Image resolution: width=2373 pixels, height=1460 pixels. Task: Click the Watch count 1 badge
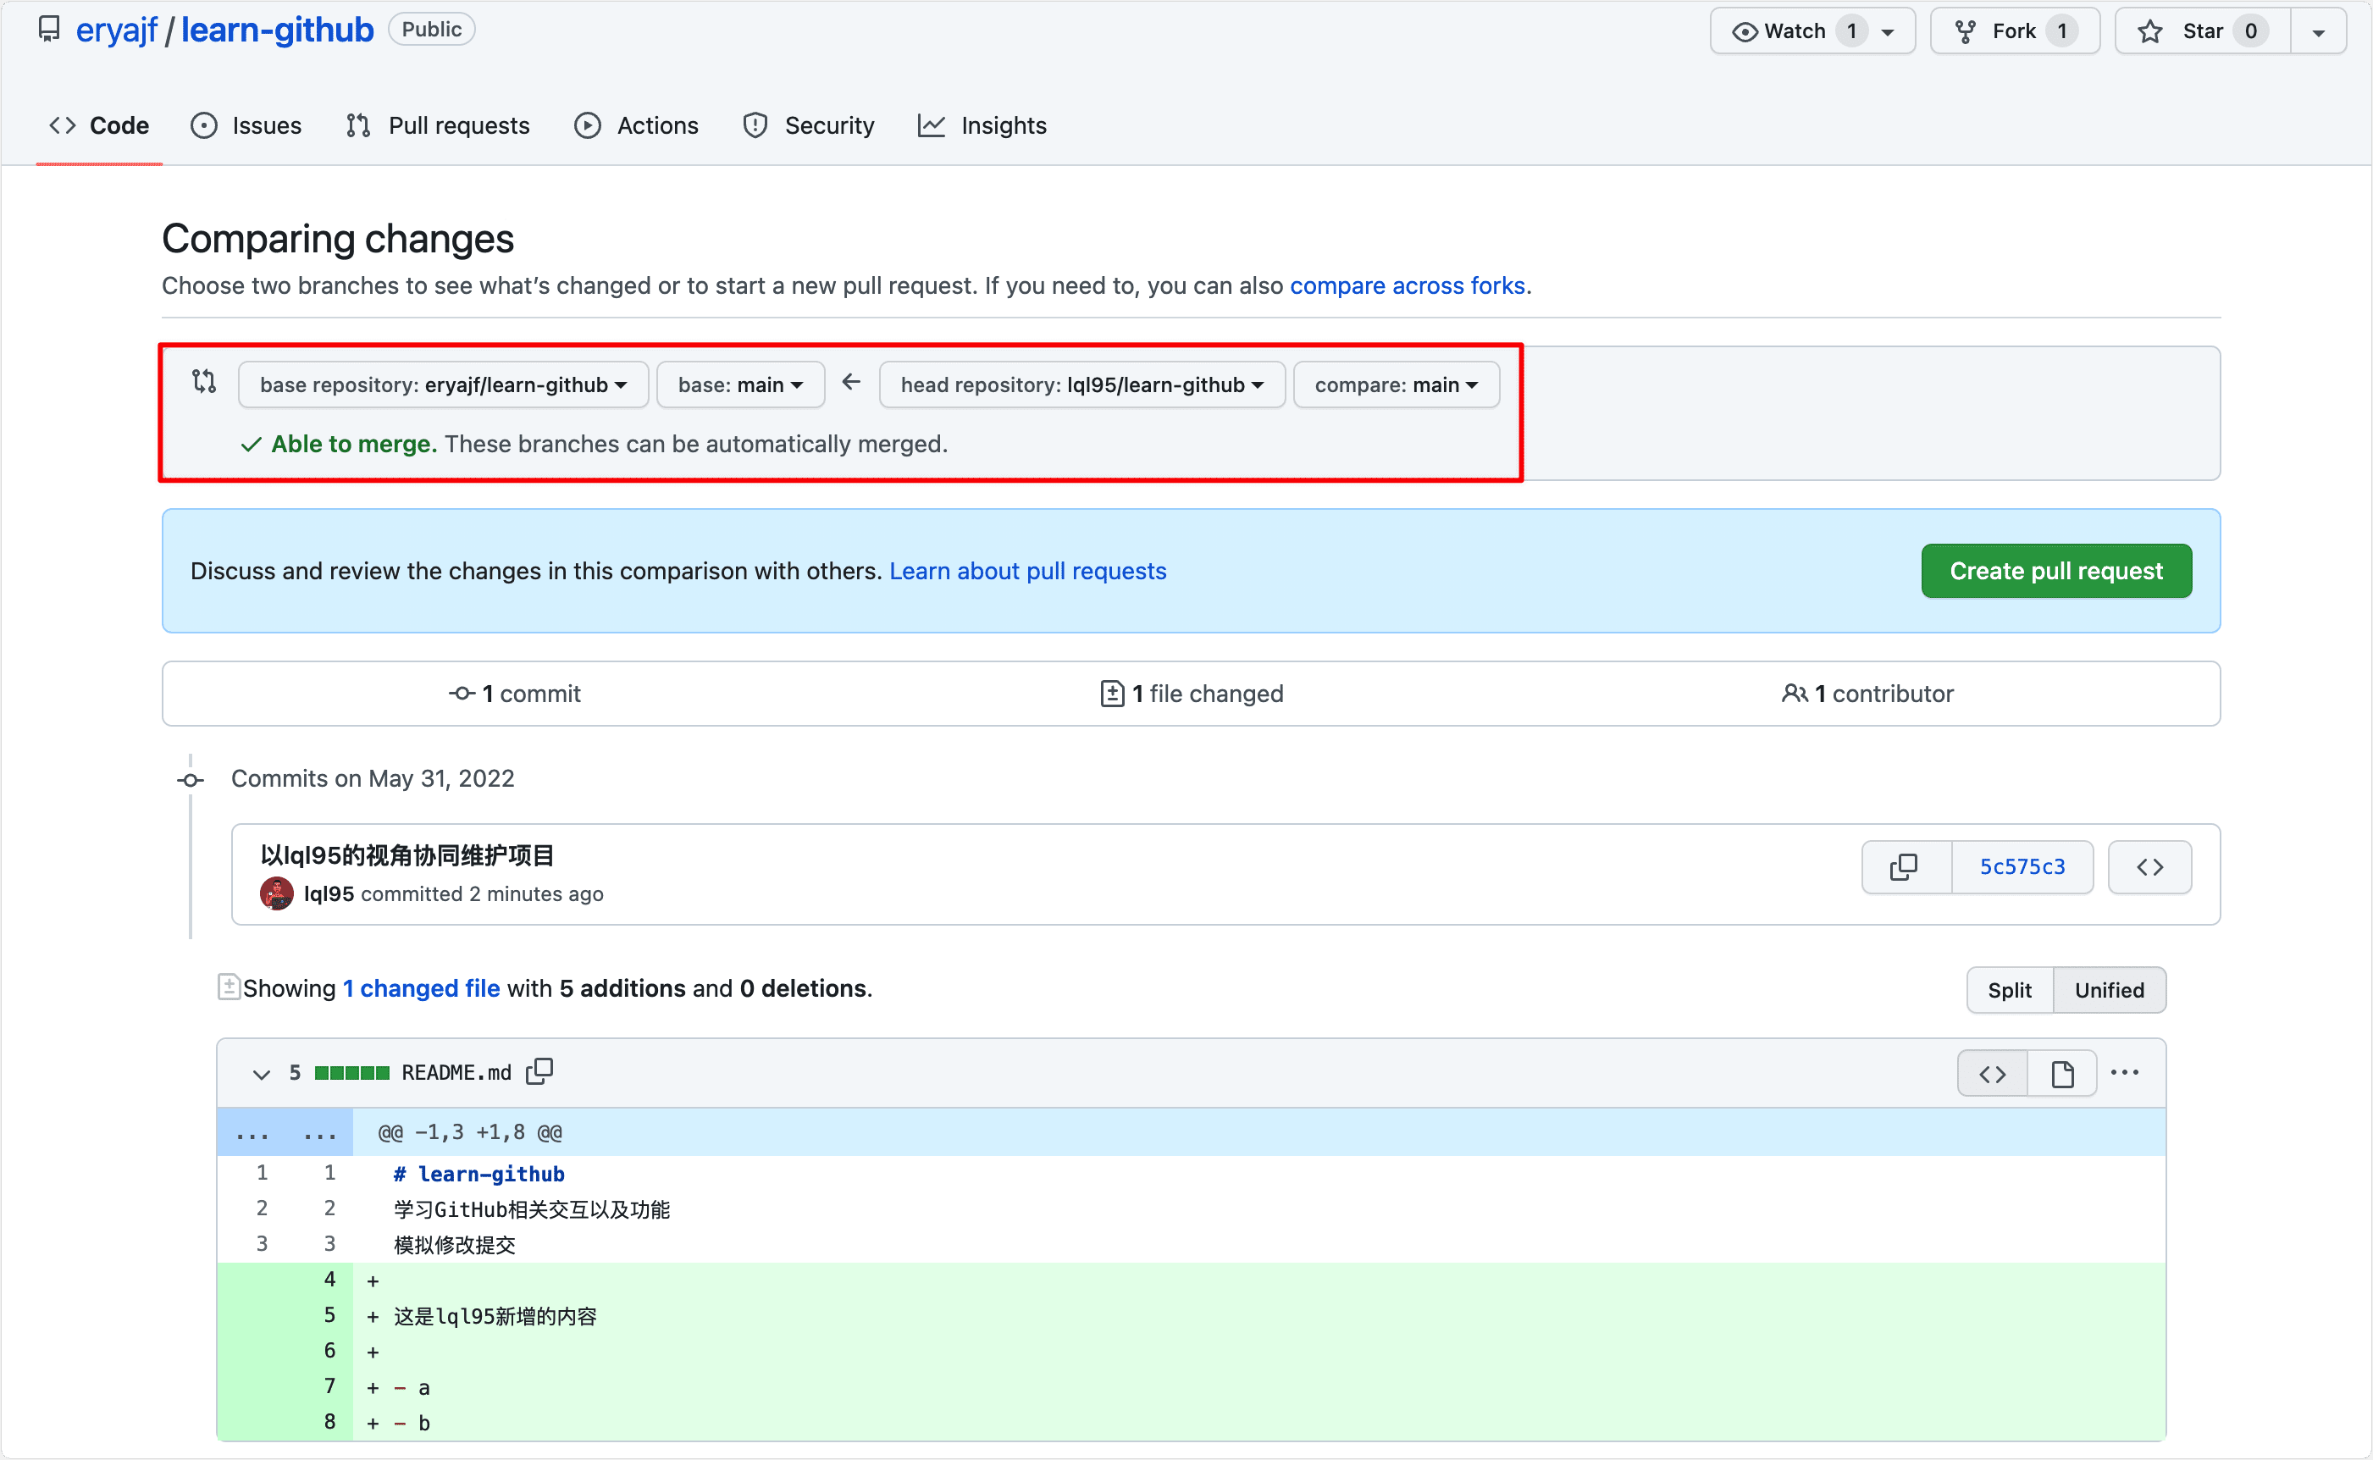tap(1850, 30)
